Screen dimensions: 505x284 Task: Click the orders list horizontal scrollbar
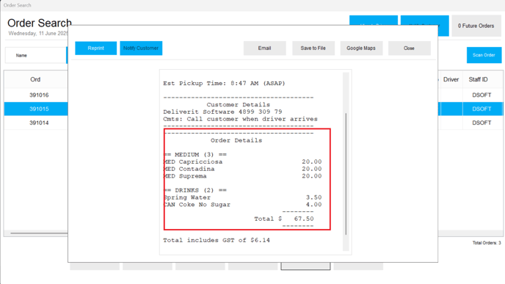click(39, 233)
